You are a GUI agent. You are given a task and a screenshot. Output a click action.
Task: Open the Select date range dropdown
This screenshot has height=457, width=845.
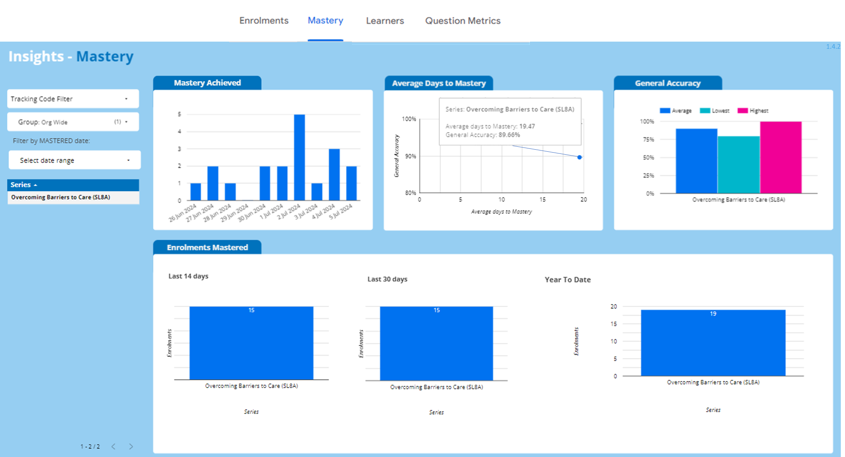point(74,160)
